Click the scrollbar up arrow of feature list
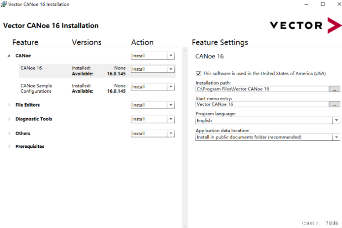Image resolution: width=342 pixels, height=228 pixels. (x=185, y=50)
